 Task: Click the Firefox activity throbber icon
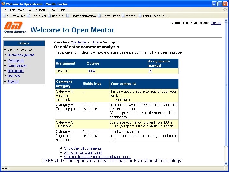point(225,10)
